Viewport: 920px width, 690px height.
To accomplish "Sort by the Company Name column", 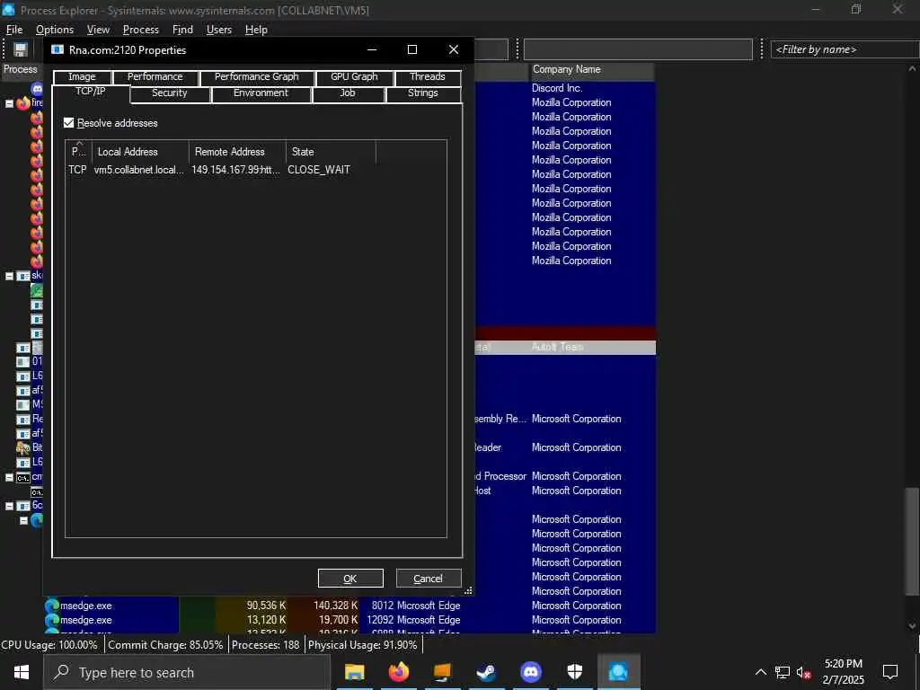I will 591,70.
